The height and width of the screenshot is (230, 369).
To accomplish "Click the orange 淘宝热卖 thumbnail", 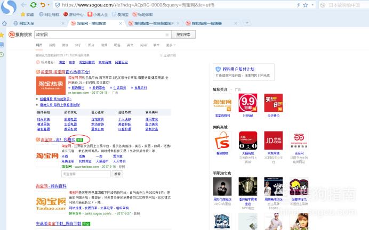I will (x=51, y=85).
